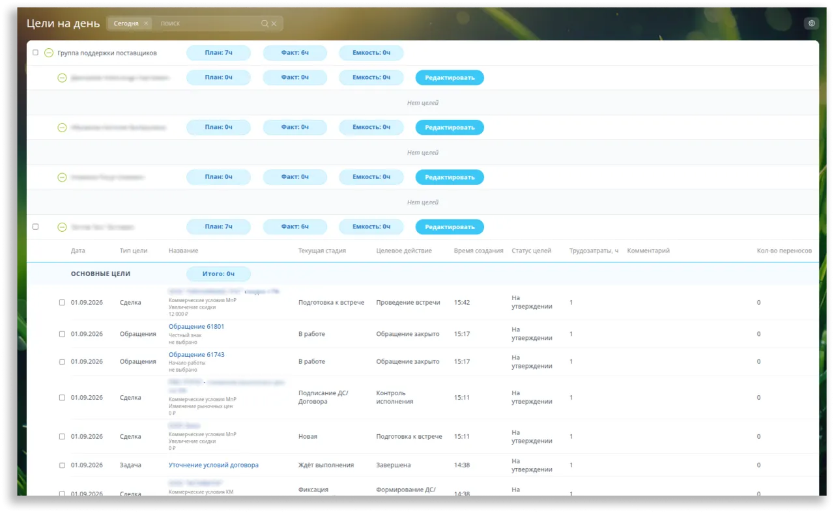834x513 pixels.
Task: Click the Тип цели column header
Action: tap(134, 251)
